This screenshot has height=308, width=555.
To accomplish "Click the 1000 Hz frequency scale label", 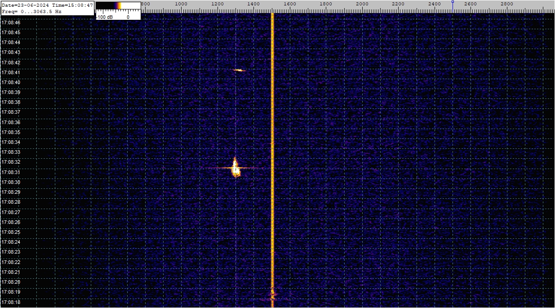I will pyautogui.click(x=181, y=4).
